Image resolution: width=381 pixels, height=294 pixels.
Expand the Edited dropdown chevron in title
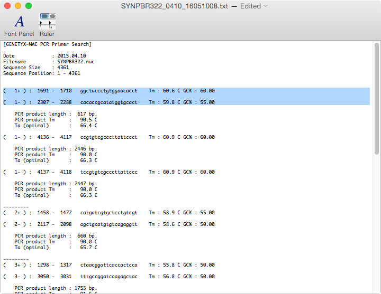click(266, 6)
